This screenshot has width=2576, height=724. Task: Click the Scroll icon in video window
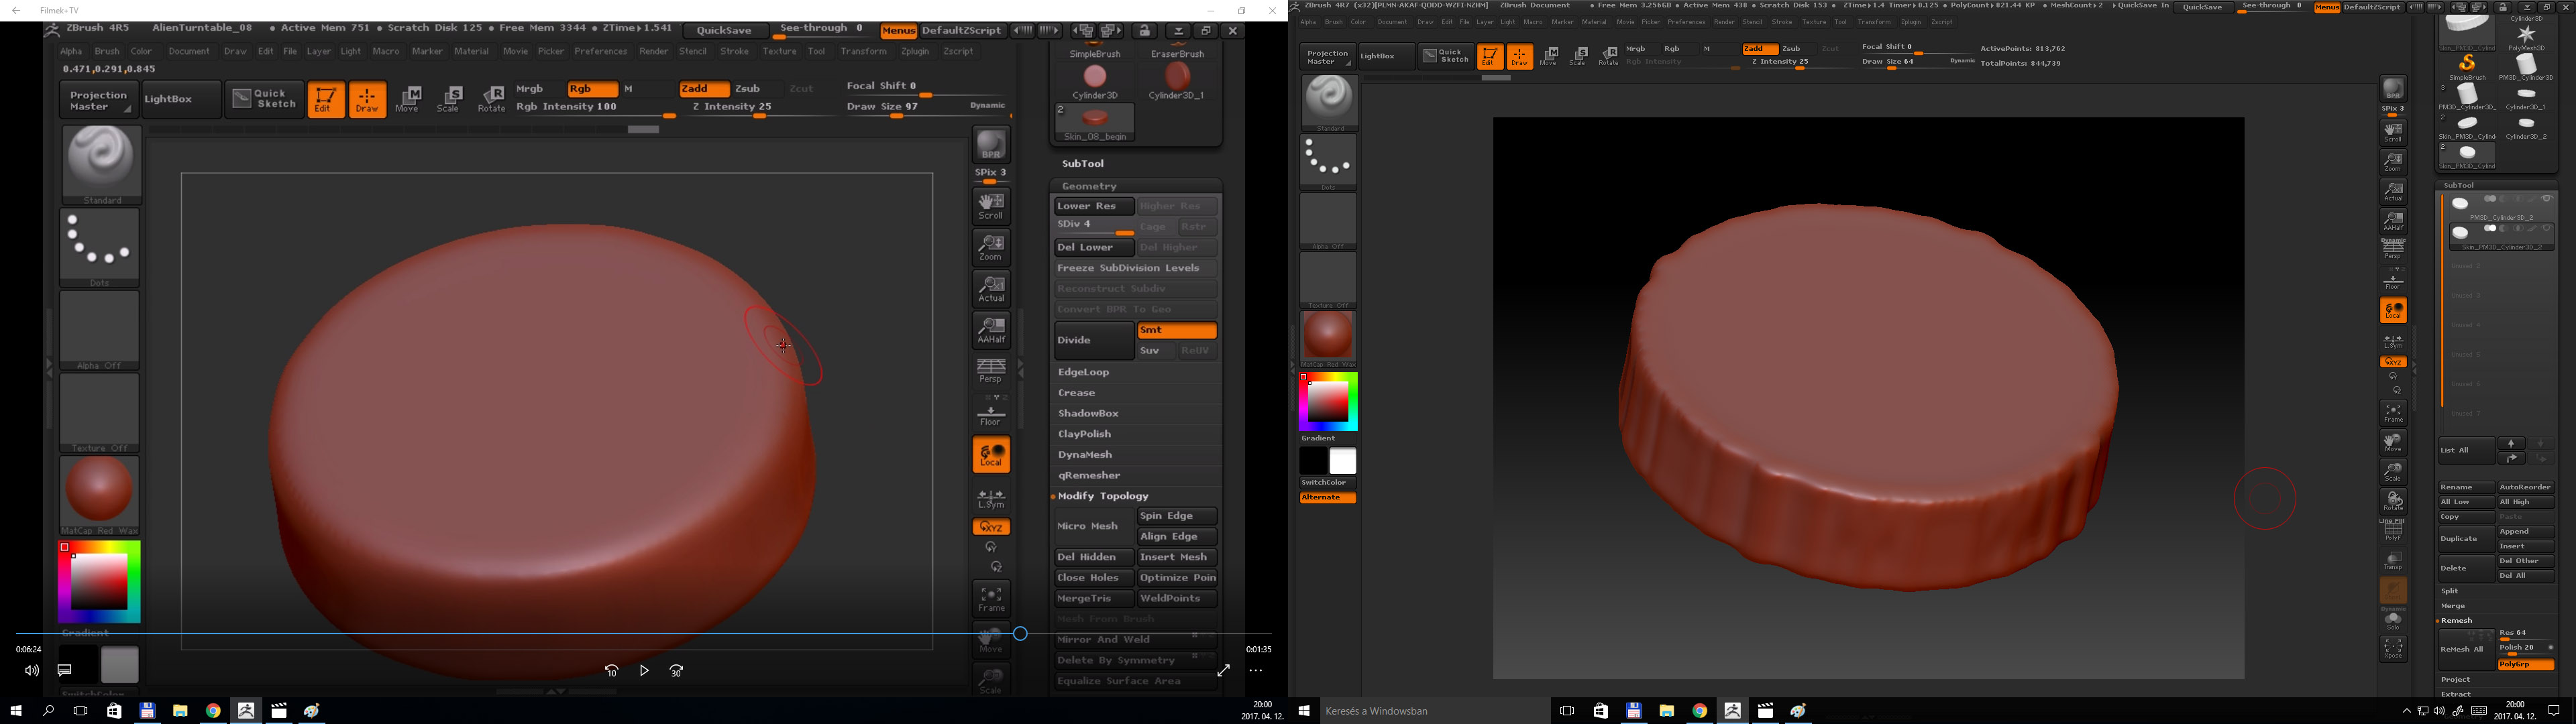991,205
